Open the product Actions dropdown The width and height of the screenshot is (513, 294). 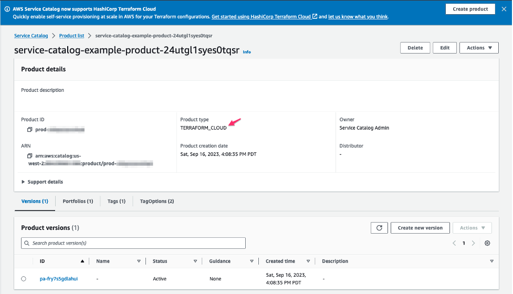pos(479,48)
